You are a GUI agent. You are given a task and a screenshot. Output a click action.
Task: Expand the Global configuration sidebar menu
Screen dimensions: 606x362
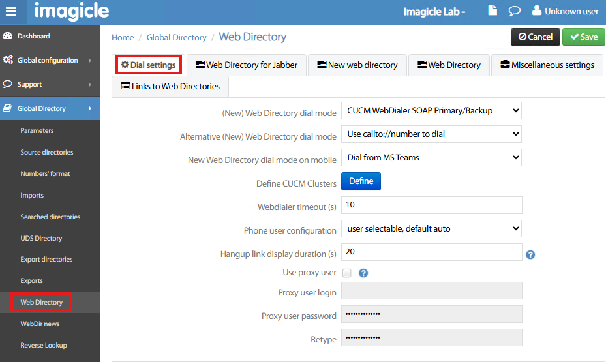[x=48, y=60]
